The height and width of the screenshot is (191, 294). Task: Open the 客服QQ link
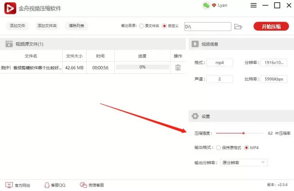58,185
